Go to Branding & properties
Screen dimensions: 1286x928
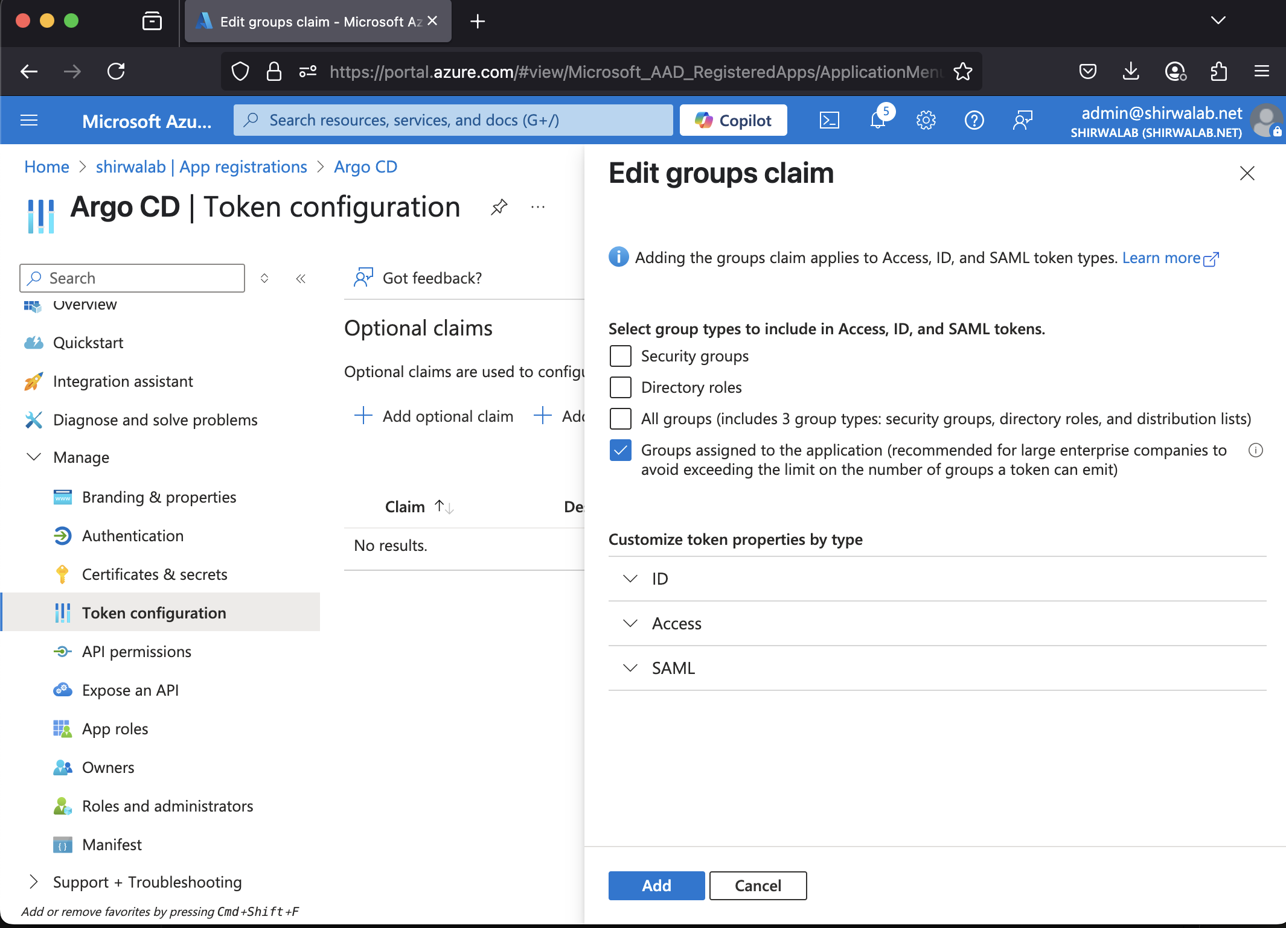click(160, 497)
